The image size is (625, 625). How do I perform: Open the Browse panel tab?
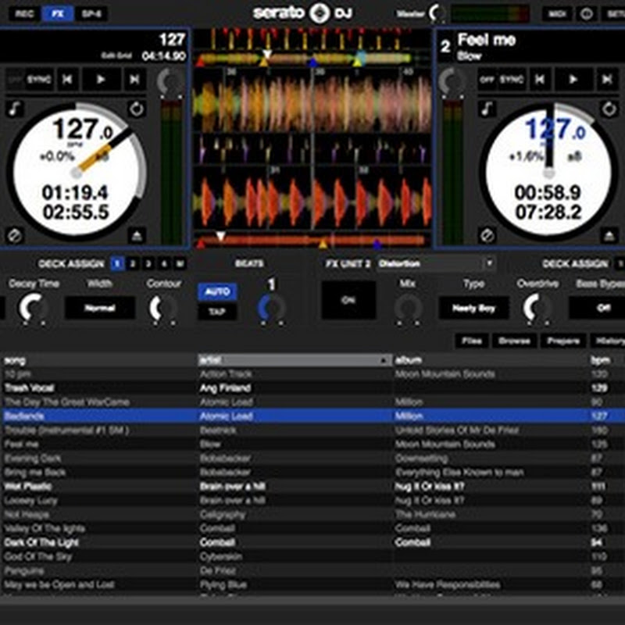coord(514,341)
